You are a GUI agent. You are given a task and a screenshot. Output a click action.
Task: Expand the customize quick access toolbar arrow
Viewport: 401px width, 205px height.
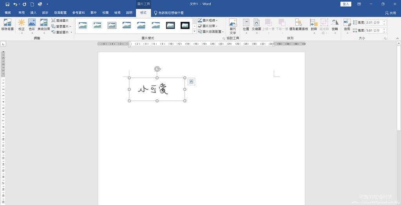point(47,4)
